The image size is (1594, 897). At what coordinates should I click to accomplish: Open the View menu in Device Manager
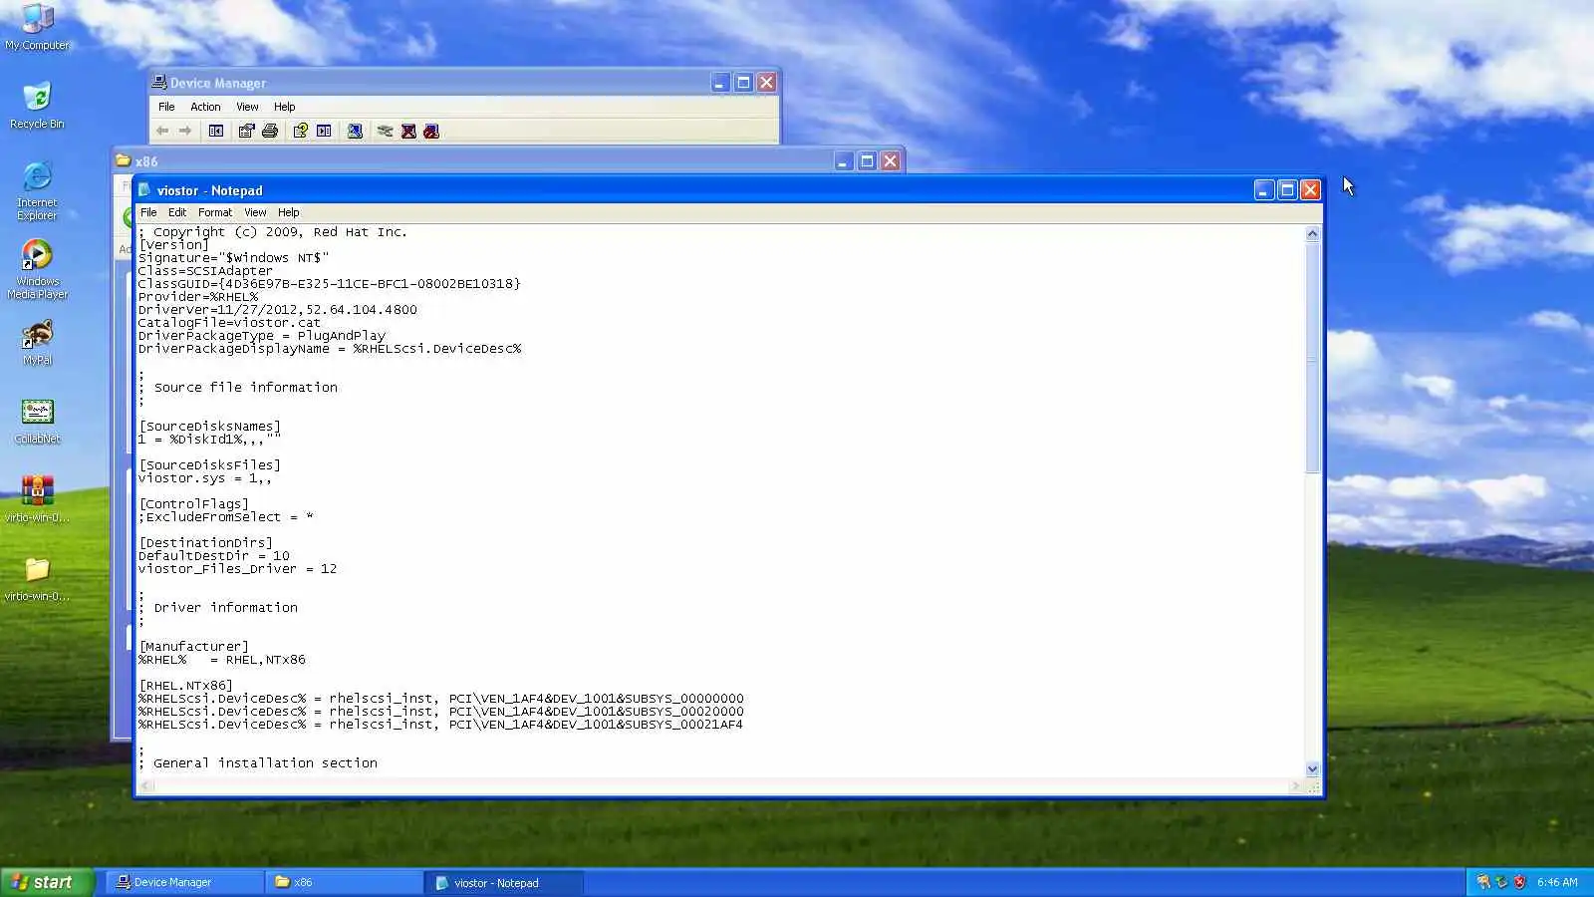(247, 107)
